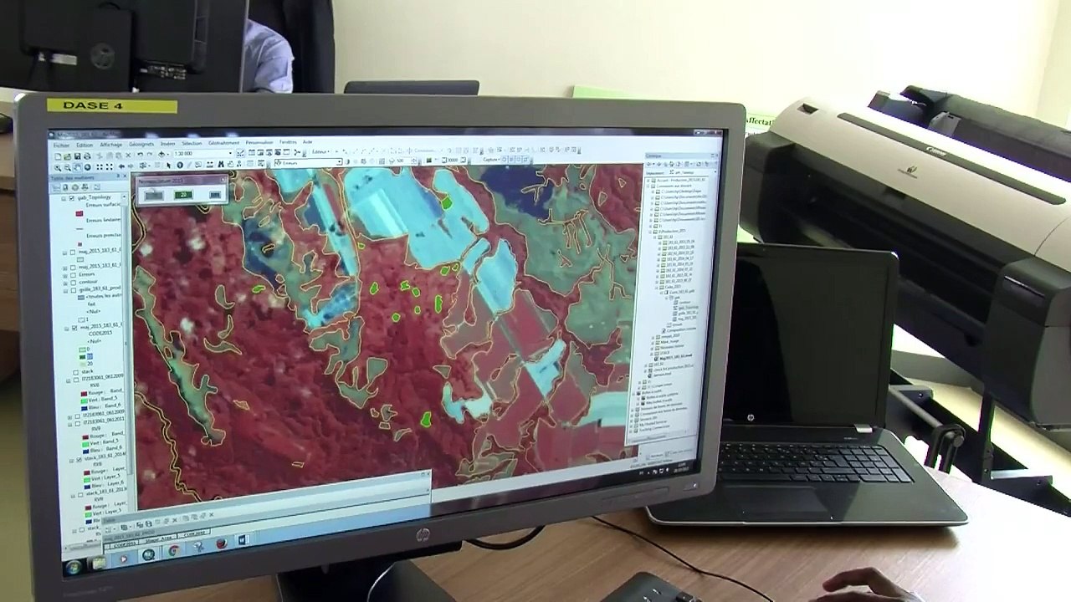The image size is (1071, 602).
Task: Expand the contour layer node
Action: pyautogui.click(x=65, y=283)
